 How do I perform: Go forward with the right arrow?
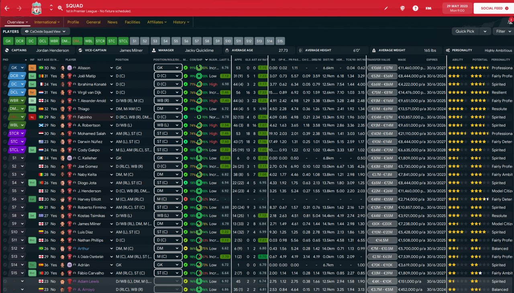19,8
